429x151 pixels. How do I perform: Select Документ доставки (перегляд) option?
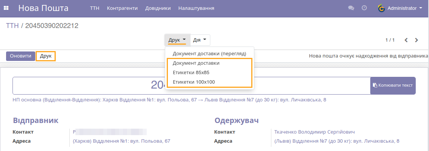(x=210, y=53)
